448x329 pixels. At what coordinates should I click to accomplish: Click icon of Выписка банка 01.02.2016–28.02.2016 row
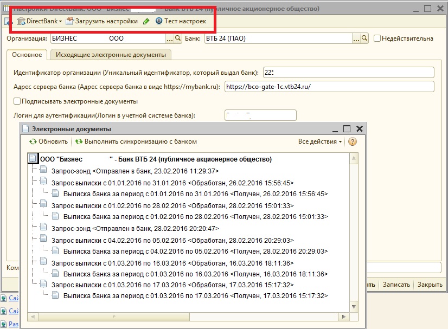point(55,216)
